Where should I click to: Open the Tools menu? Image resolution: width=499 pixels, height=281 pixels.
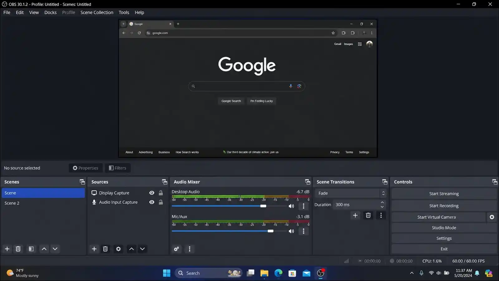tap(124, 12)
